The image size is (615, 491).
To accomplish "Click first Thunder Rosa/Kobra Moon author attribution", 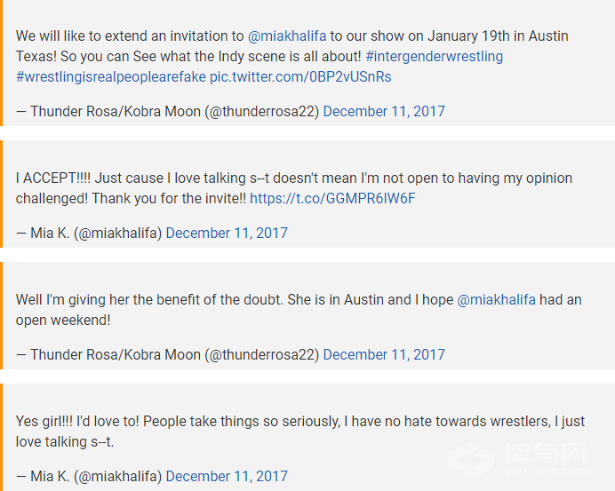I will (x=167, y=111).
